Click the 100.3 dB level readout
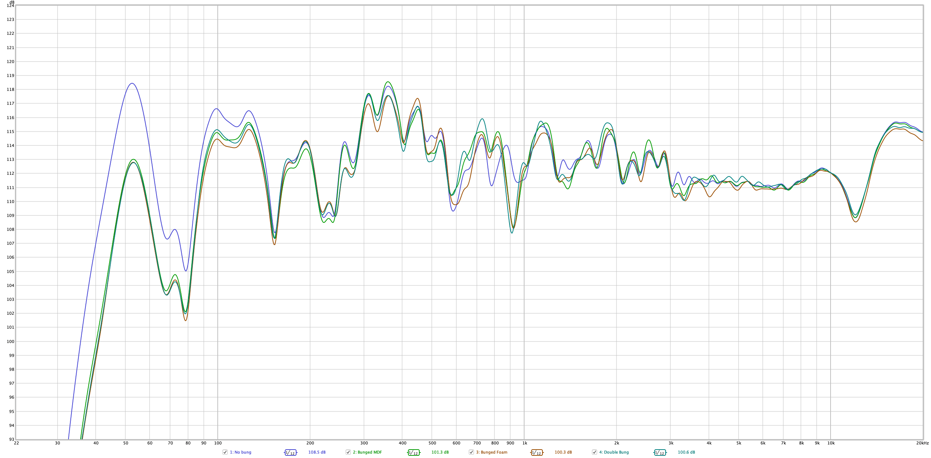The width and height of the screenshot is (931, 458). (x=563, y=452)
